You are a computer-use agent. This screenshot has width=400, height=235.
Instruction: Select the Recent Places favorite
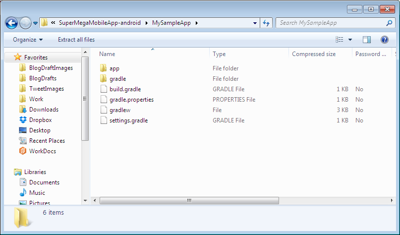click(47, 141)
